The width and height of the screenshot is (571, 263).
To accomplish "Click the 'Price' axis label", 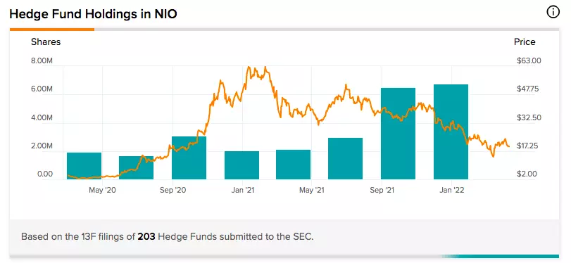I will tap(525, 41).
